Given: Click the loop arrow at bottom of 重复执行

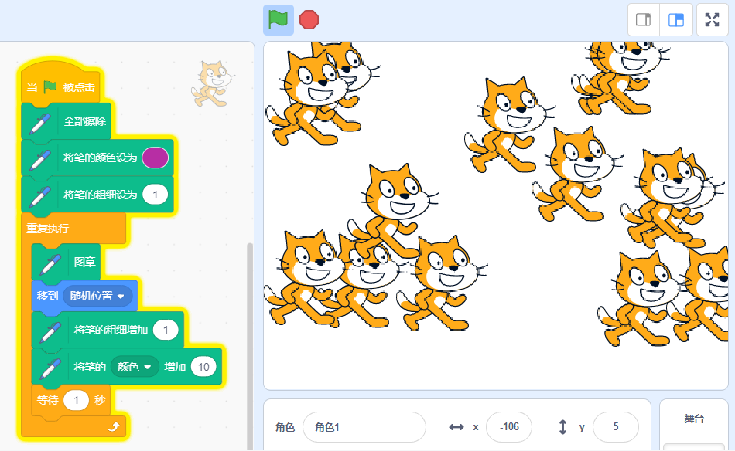Looking at the screenshot, I should point(114,426).
